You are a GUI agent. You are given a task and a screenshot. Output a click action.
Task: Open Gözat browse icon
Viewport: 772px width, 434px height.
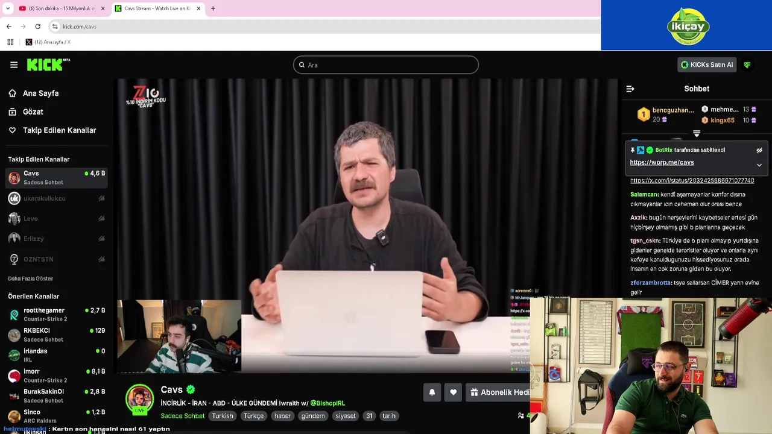point(12,112)
